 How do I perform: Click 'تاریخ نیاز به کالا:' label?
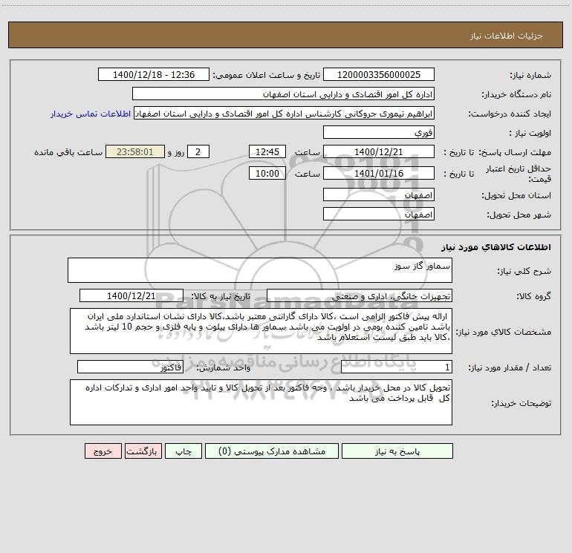pyautogui.click(x=221, y=296)
